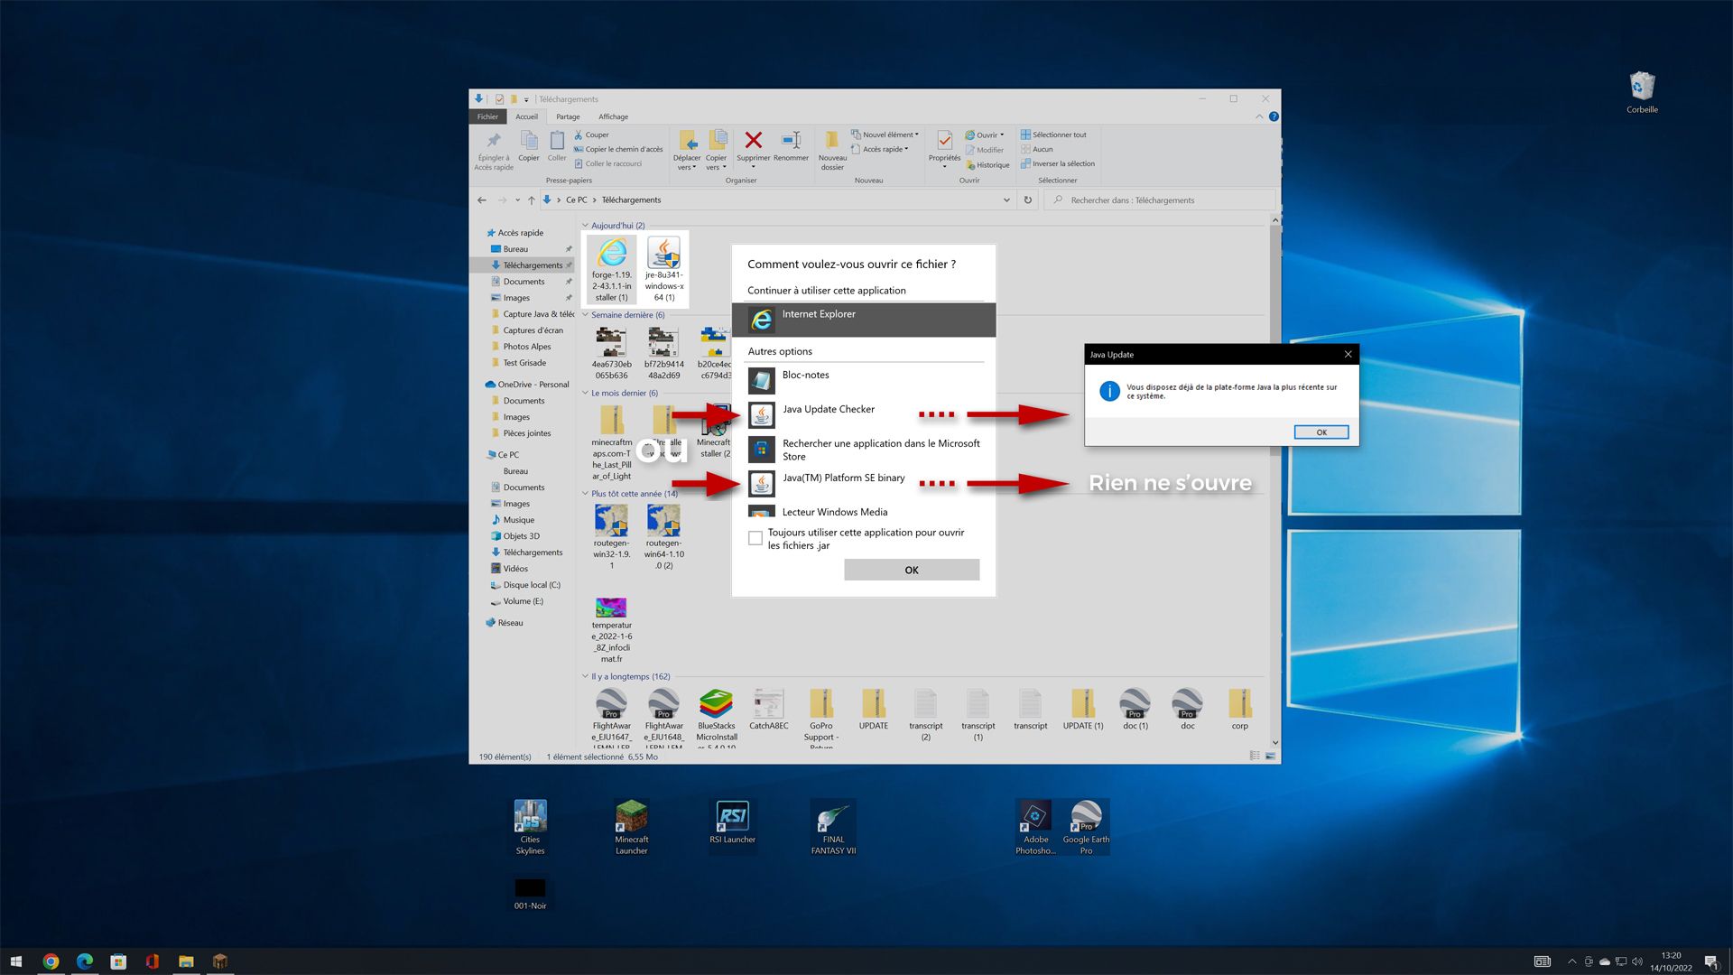Image resolution: width=1733 pixels, height=975 pixels.
Task: Launch Google Chrome from the taskbar
Action: coord(51,961)
